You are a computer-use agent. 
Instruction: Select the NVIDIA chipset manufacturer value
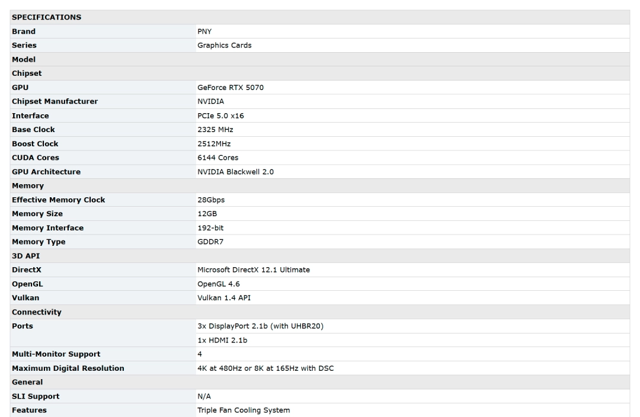coord(210,102)
